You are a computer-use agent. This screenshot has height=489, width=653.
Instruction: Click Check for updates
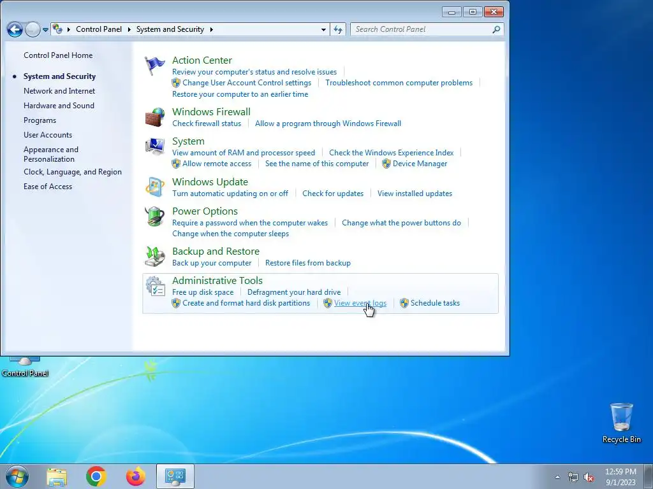(333, 194)
